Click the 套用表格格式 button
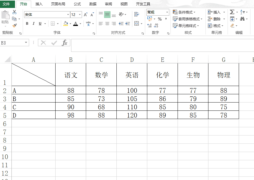Screen dimensions: 254x180 188,19
